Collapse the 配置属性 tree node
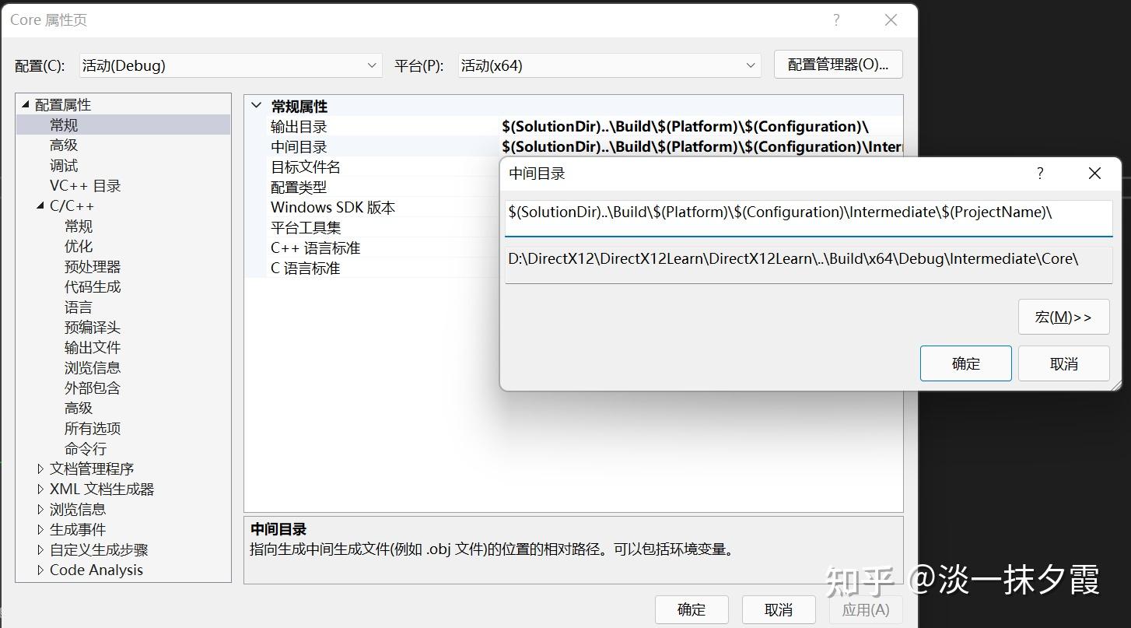 coord(26,104)
